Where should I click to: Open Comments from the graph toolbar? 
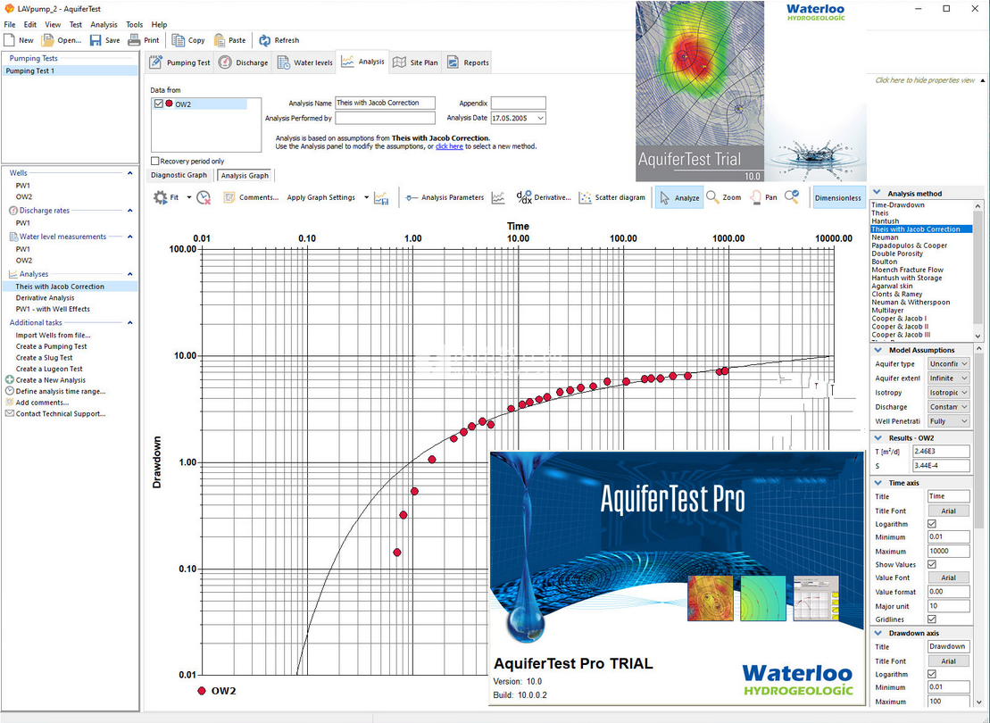251,197
